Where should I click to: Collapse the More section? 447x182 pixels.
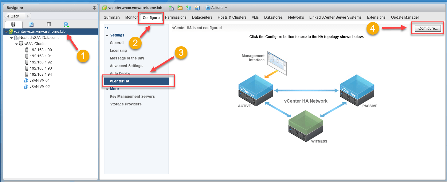coord(107,89)
